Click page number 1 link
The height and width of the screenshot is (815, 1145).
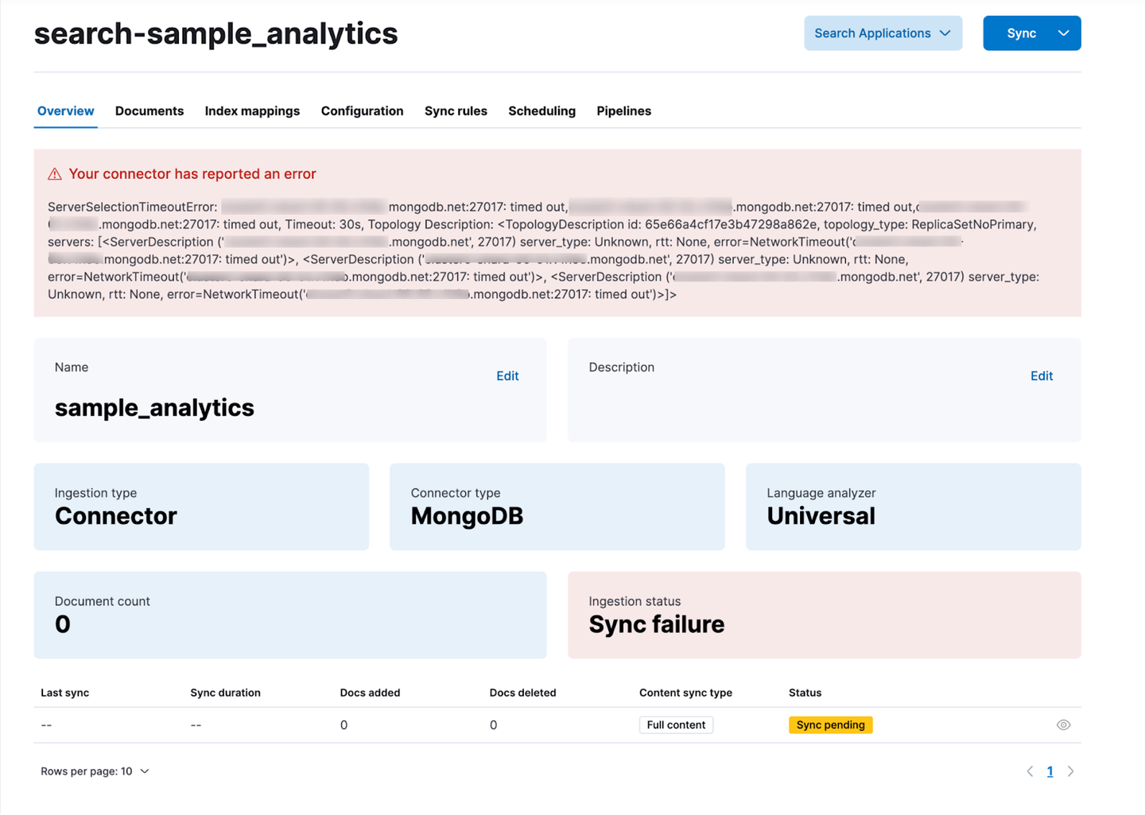(x=1050, y=771)
